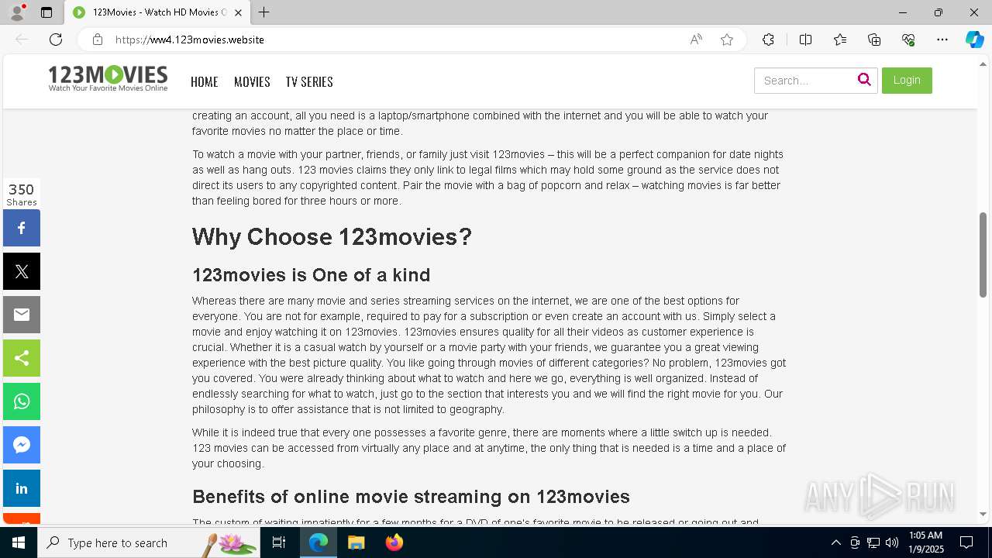Viewport: 992px width, 558px height.
Task: Open Browser essentials
Action: 908,40
